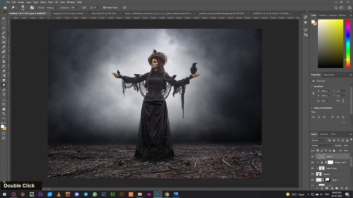
Task: Hide Layer 8 with its eye icon
Action: pos(312,156)
